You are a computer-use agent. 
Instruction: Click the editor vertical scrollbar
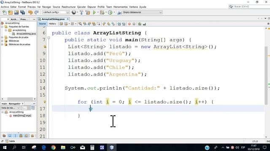(x=266, y=75)
